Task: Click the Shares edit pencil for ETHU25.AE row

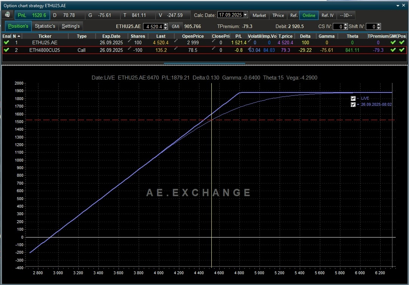Action: (x=130, y=41)
